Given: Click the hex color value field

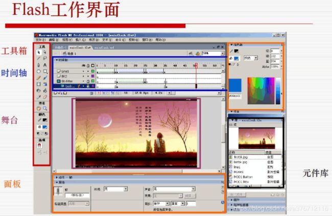Looking at the screenshot, I should pos(235,96).
